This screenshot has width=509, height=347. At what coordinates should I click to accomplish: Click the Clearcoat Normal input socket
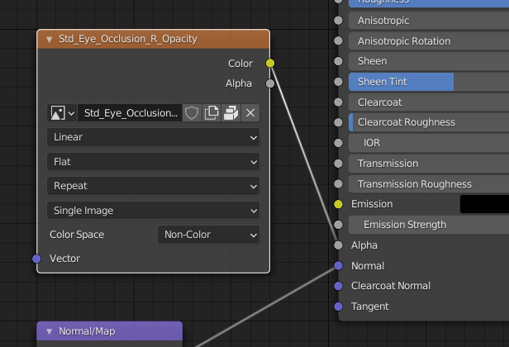click(338, 286)
